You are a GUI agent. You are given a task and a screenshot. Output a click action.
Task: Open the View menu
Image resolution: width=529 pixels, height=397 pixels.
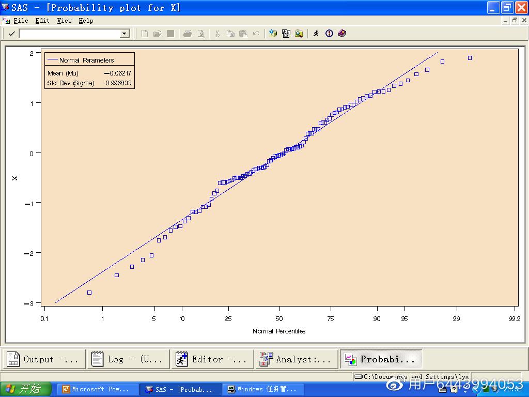(65, 21)
